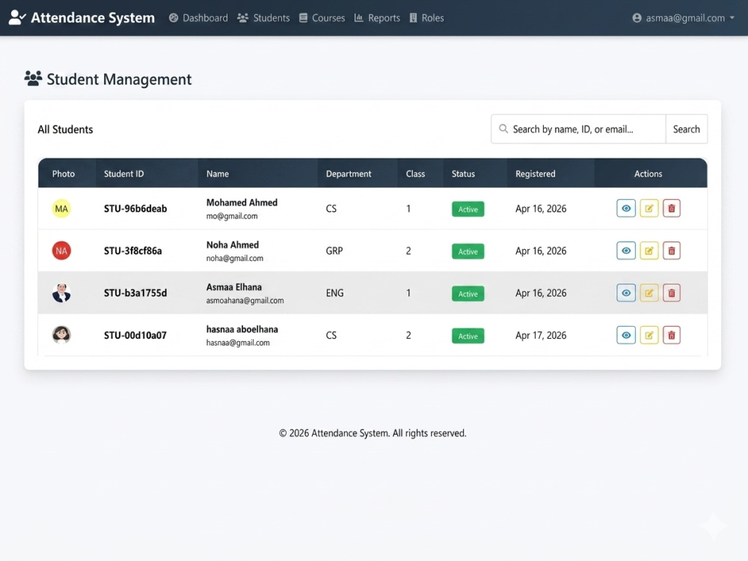
Task: Edit Mohamed Ahmed's record
Action: pos(649,209)
